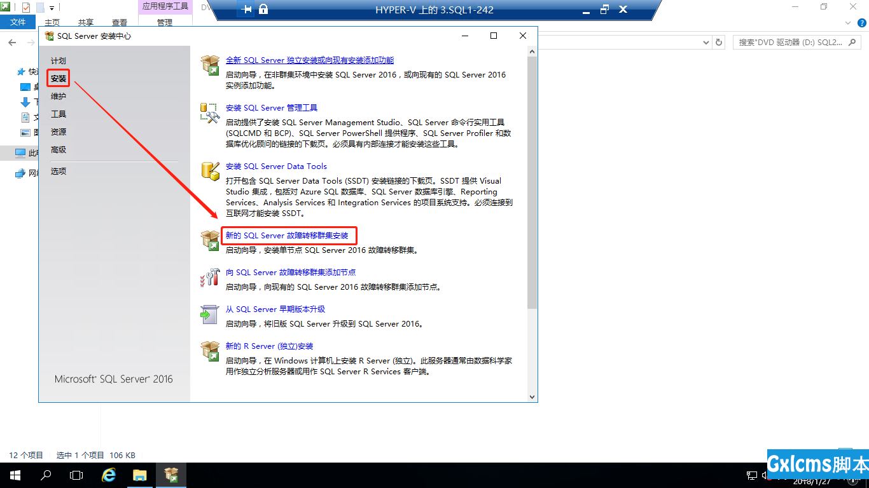
Task: Click 新的 SQL Server 故障转移群集安装 link
Action: (x=287, y=236)
